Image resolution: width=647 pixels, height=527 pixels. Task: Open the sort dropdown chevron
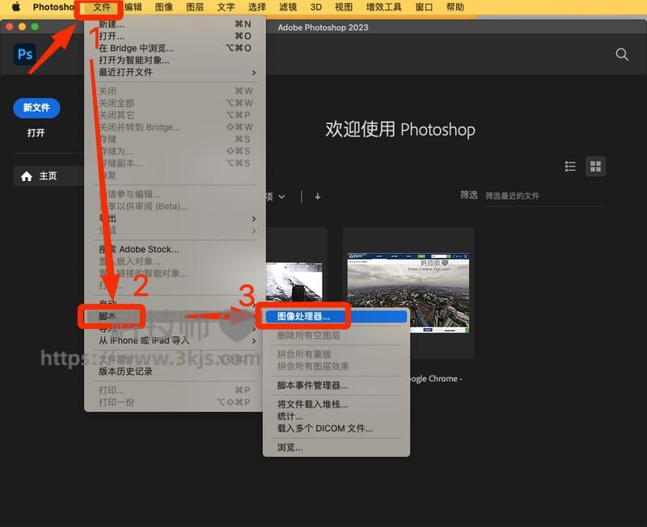coord(281,196)
